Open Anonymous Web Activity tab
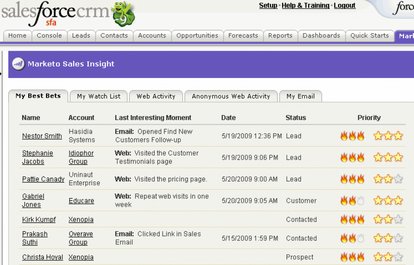Viewport: 414px width, 265px height. coord(231,97)
